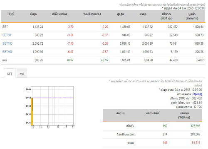Click mai value 64.62
Image resolution: width=208 pixels, height=149 pixels.
[200, 60]
